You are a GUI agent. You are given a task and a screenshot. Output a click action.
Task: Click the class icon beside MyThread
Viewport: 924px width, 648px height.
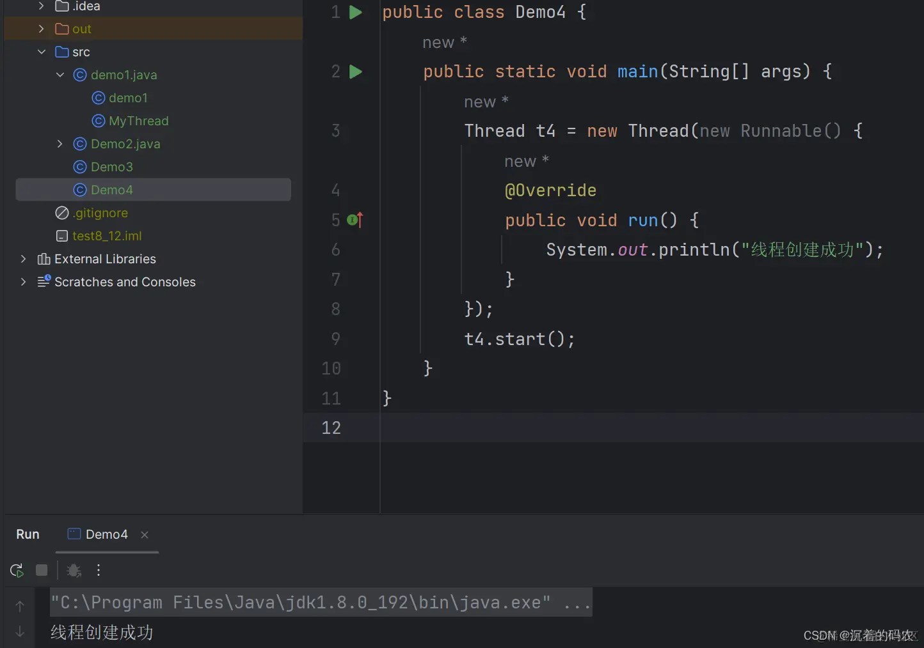click(99, 121)
